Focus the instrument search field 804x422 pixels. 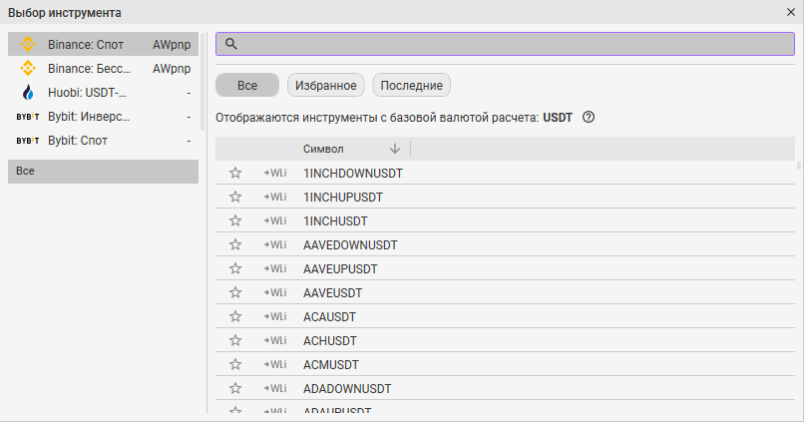(505, 44)
